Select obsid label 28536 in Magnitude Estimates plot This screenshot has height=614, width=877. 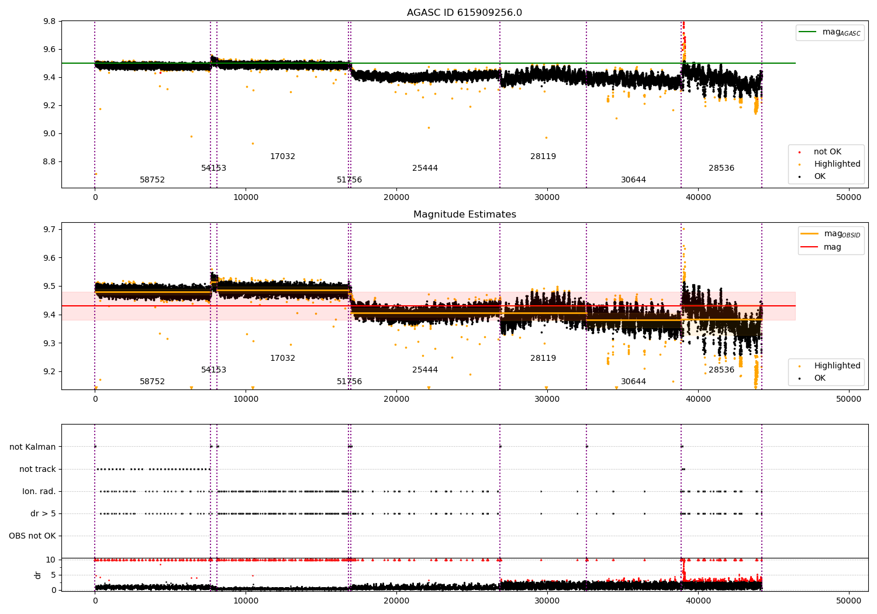point(721,370)
